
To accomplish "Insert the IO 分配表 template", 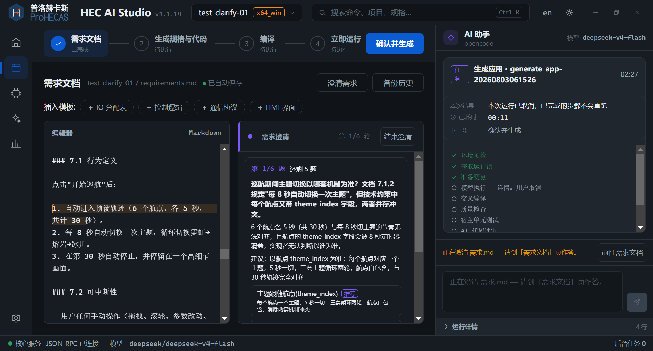I will tap(107, 107).
